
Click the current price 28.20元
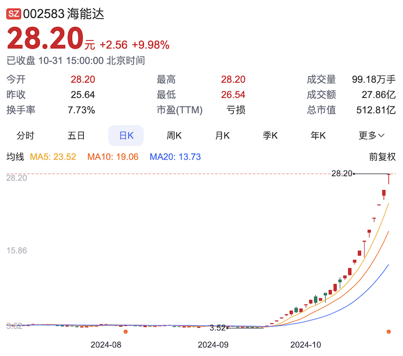point(51,39)
